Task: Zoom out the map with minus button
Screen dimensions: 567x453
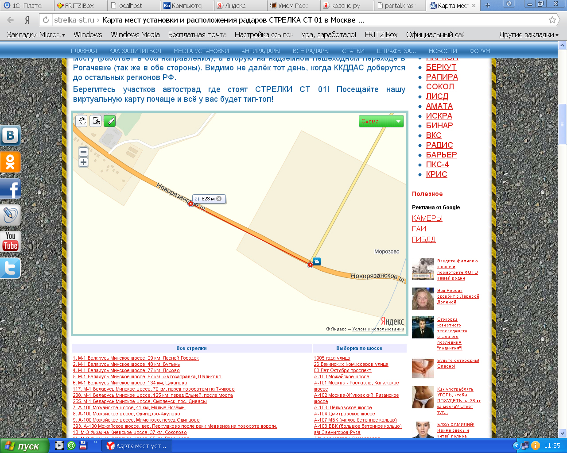Action: tap(83, 152)
